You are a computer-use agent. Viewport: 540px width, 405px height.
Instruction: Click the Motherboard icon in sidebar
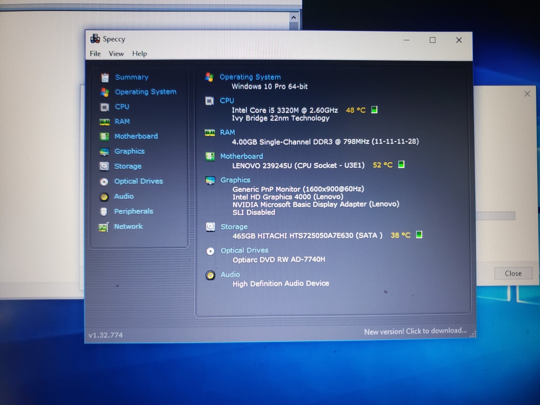[x=104, y=136]
